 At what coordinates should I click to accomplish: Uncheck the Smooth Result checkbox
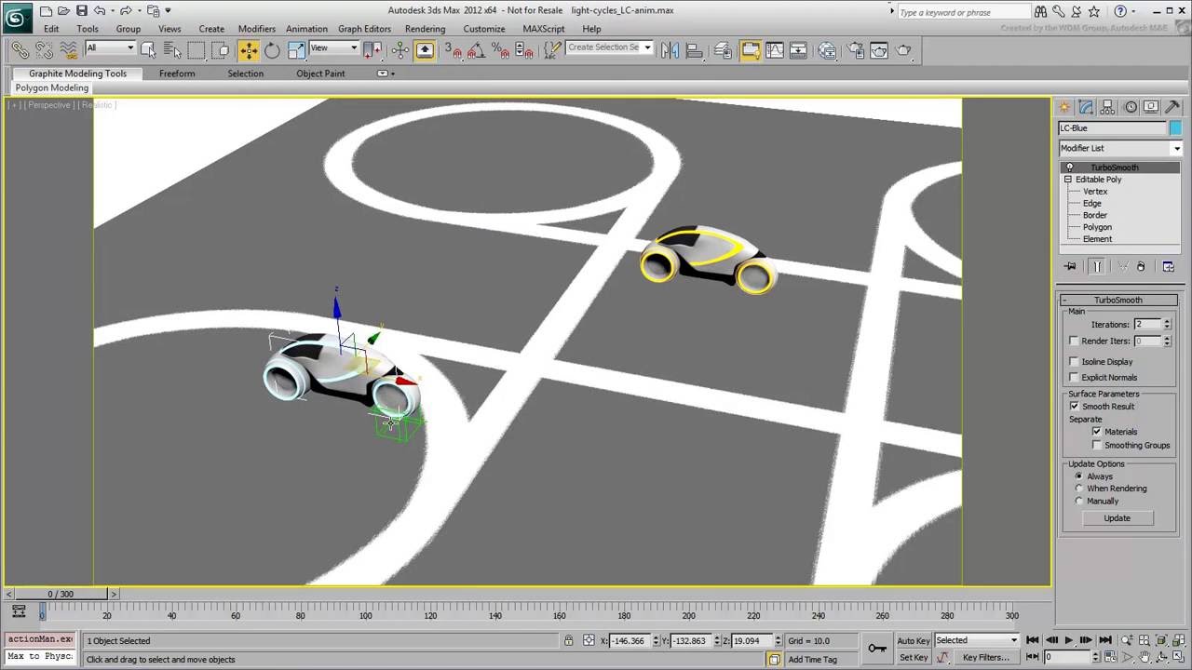coord(1074,407)
